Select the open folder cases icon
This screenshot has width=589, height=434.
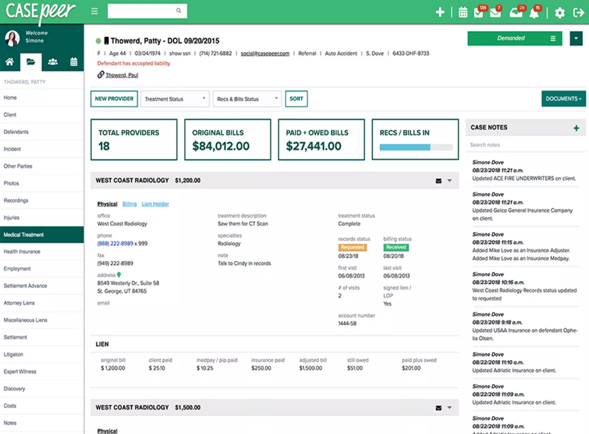31,62
